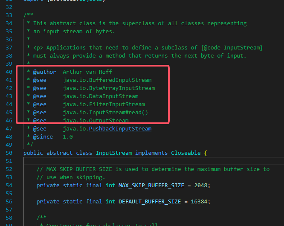Click the Closeable interface name
Viewport: 284px width, 226px height.
tap(186, 153)
